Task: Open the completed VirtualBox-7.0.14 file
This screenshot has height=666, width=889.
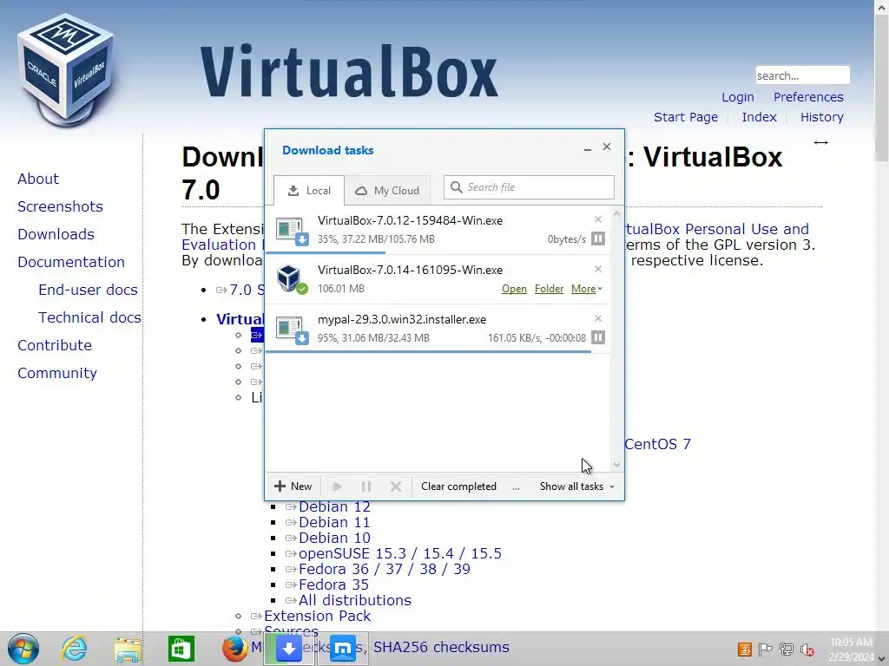Action: pos(514,289)
